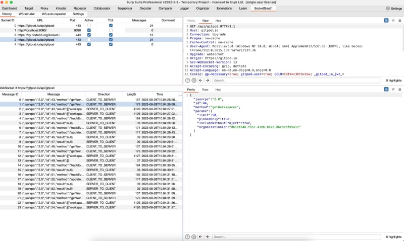Select message ID 13 with length 37
This screenshot has height=241, width=404.
click(91, 160)
